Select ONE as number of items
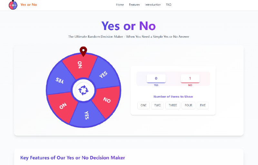 (x=144, y=105)
